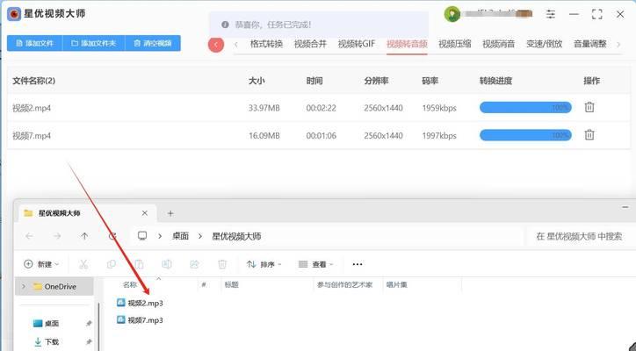Click the Paste icon in Explorer toolbar

(x=139, y=264)
